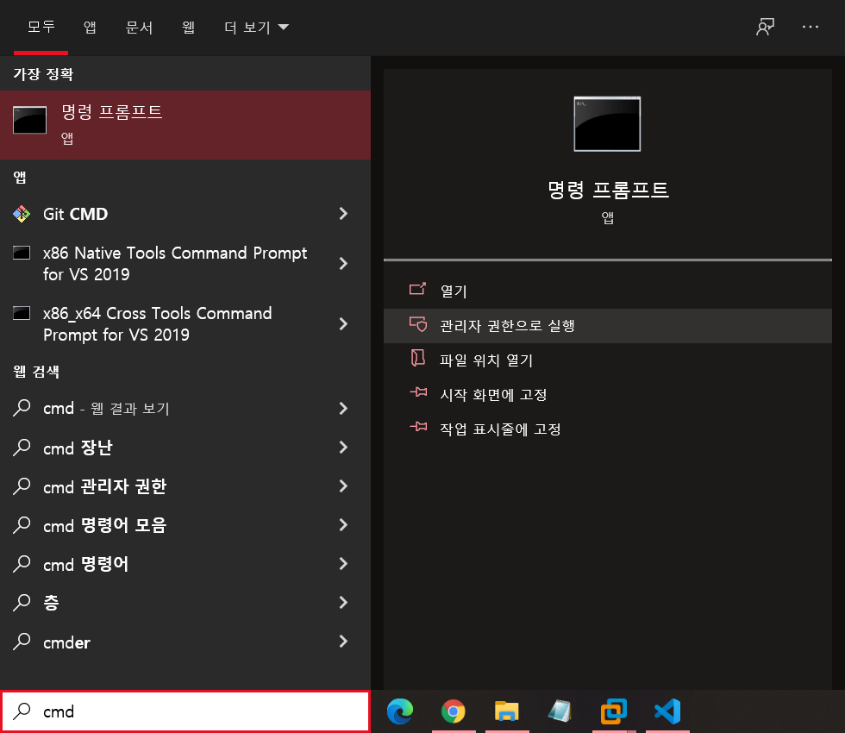The image size is (845, 733).
Task: Select the 층 web suggestion text
Action: tap(51, 603)
